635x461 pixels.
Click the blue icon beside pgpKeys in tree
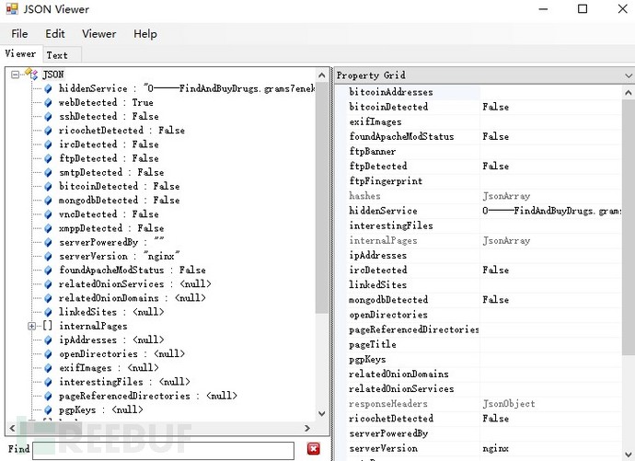48,410
